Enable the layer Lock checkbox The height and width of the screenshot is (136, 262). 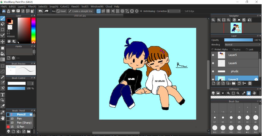pyautogui.click(x=247, y=49)
